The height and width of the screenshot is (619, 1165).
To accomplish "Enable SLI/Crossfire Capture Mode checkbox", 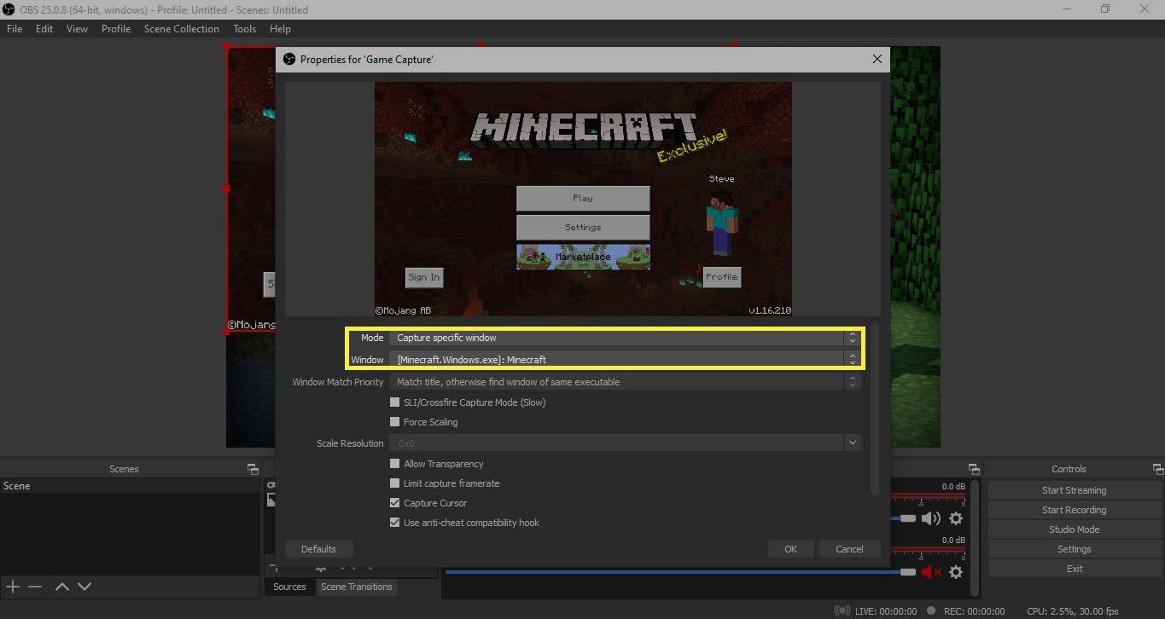I will point(394,402).
